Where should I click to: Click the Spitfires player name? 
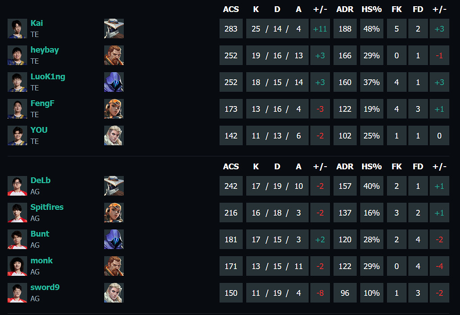pyautogui.click(x=47, y=207)
